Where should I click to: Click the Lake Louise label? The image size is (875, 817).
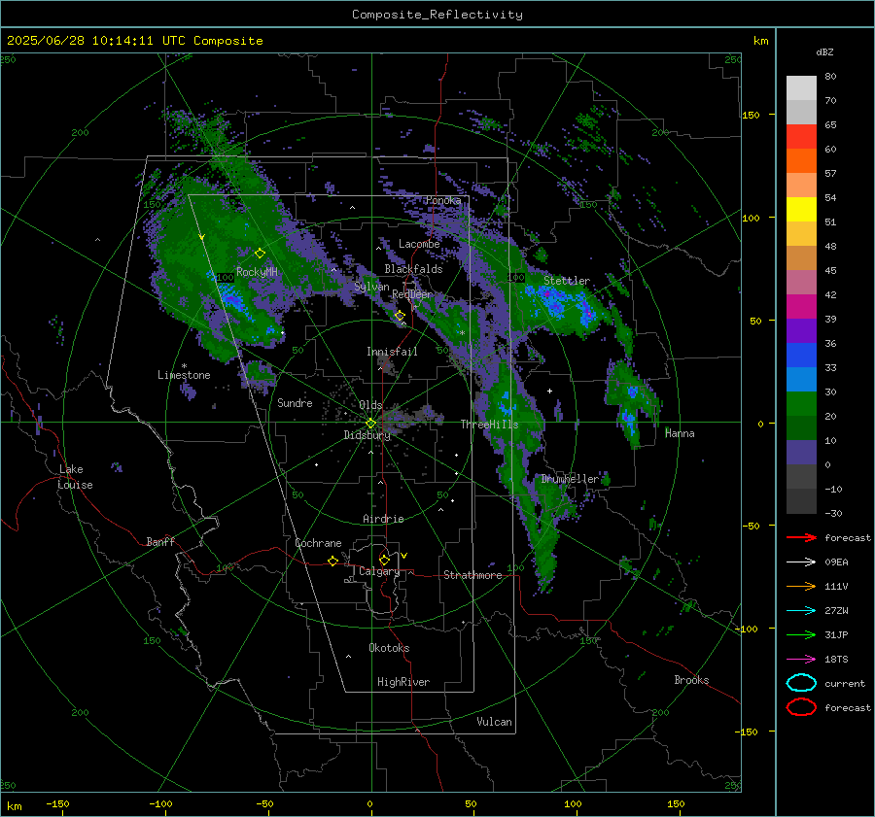click(75, 477)
